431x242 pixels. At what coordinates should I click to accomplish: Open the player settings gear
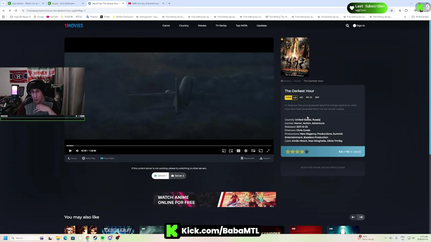coord(246,151)
